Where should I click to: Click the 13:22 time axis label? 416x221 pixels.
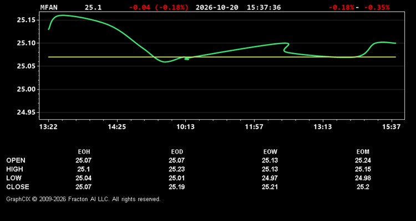click(49, 127)
